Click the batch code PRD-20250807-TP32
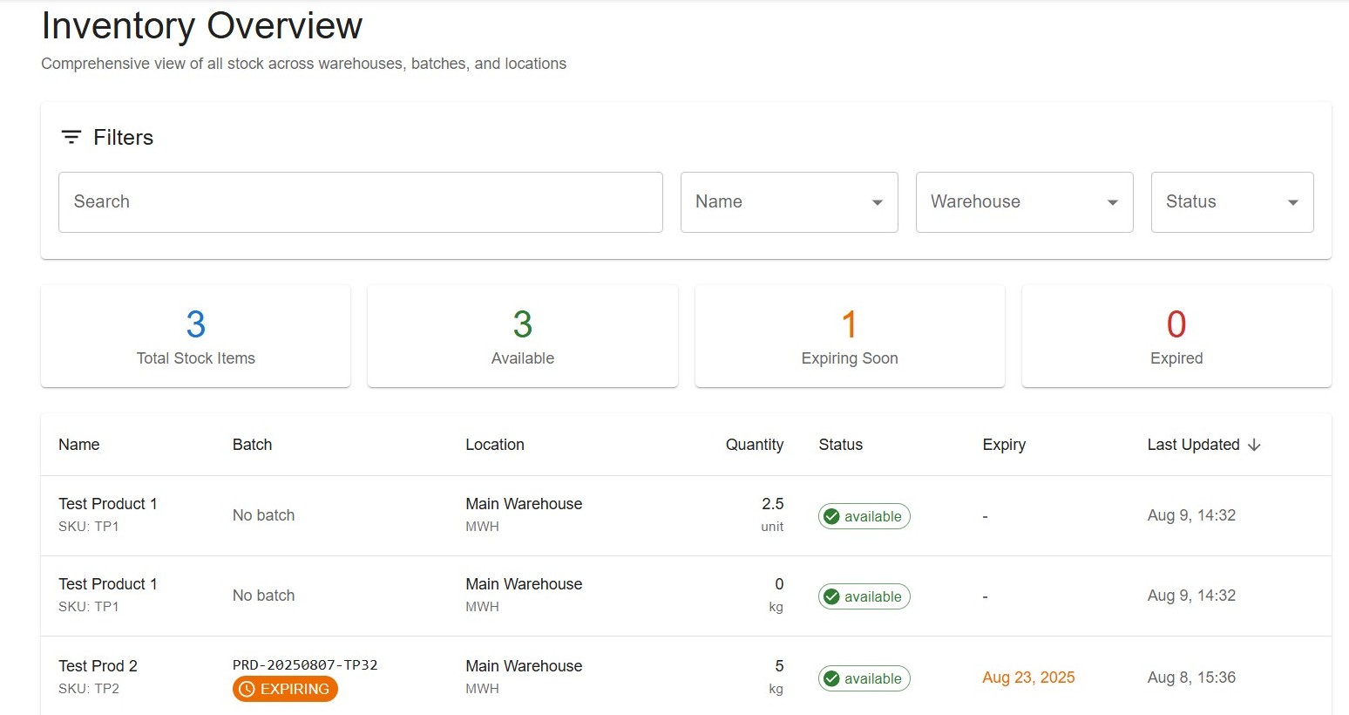Screen dimensions: 1349x715 point(305,664)
